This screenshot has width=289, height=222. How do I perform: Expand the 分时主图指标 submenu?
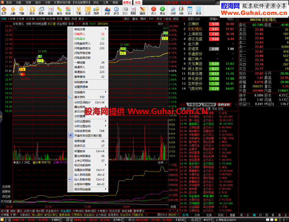coord(88,121)
